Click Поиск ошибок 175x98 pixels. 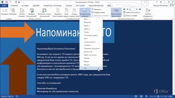pos(130,16)
